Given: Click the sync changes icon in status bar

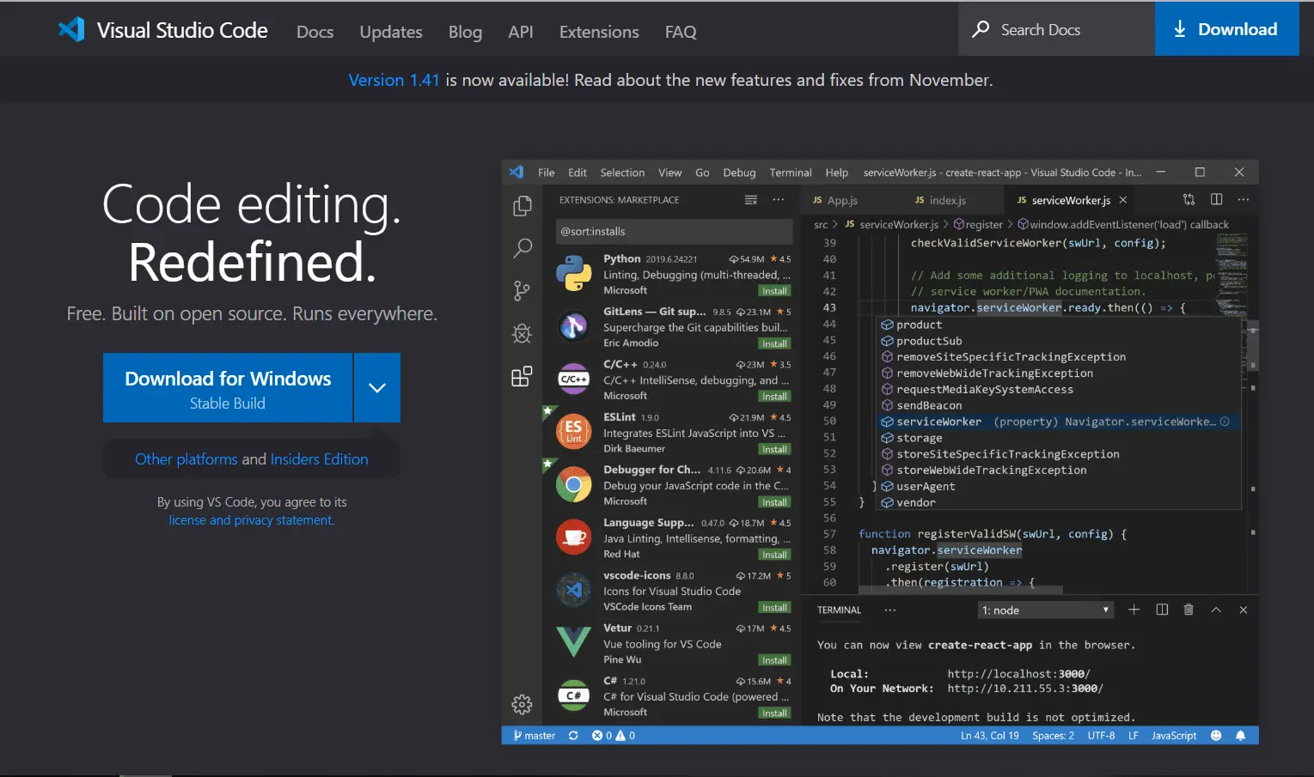Looking at the screenshot, I should point(573,736).
